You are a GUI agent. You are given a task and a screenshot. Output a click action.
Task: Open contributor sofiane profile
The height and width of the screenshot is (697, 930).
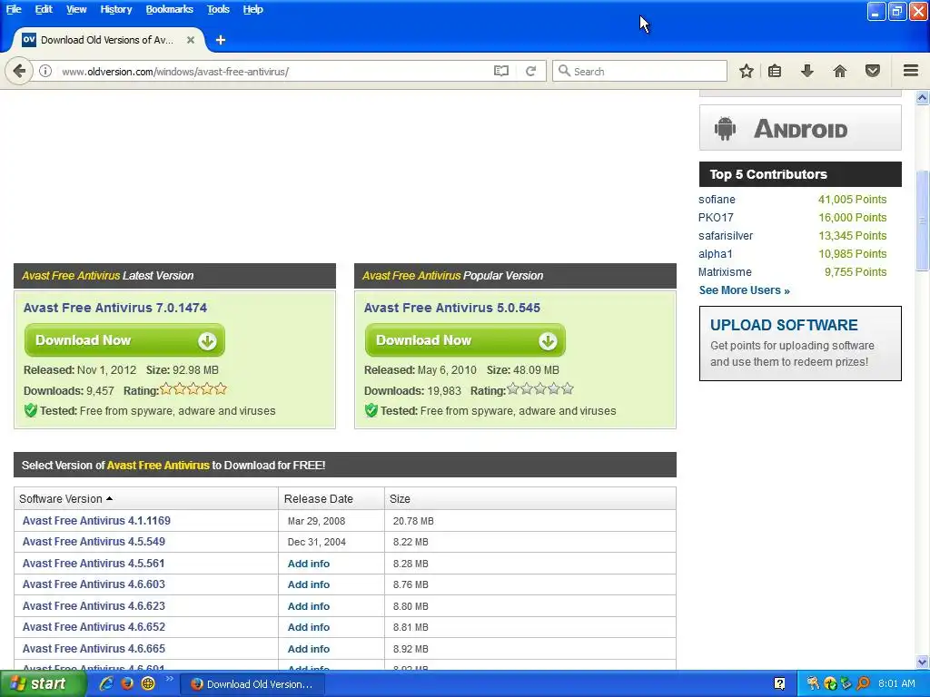point(717,200)
